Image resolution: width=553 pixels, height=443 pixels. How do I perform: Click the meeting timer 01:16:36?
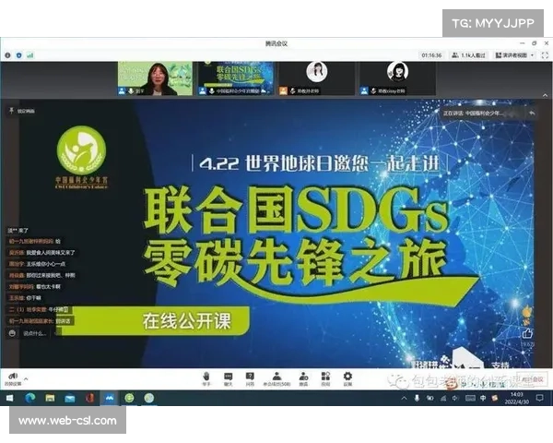coord(431,55)
